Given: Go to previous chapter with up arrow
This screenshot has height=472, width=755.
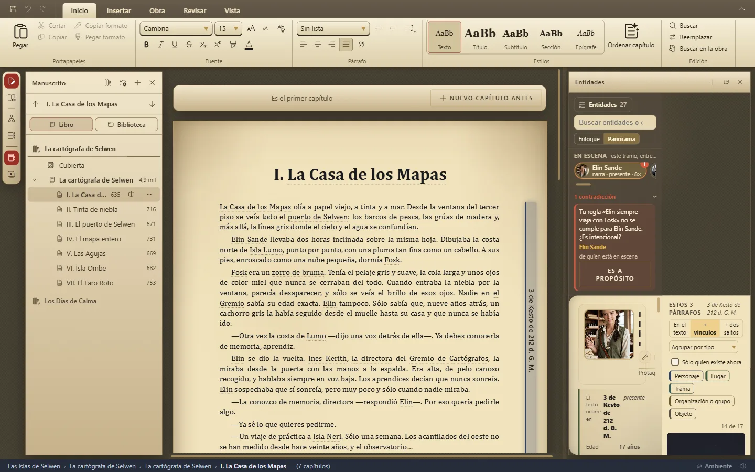Looking at the screenshot, I should click(x=36, y=104).
